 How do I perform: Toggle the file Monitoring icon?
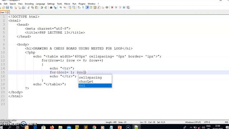107,8
